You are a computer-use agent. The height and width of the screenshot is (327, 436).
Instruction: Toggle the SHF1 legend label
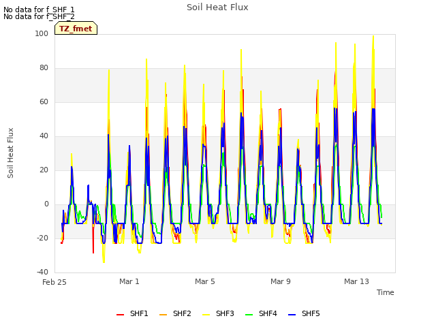point(139,313)
